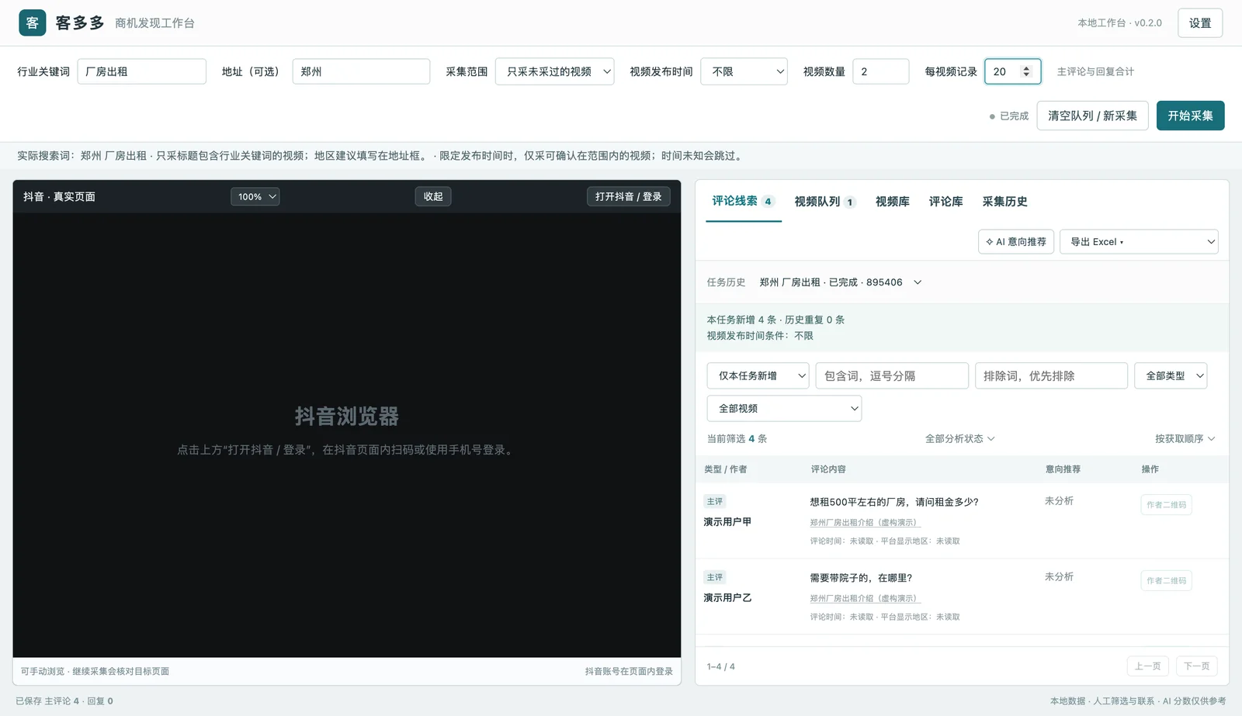Focus 排除词 filter input
1242x716 pixels.
(x=1051, y=375)
